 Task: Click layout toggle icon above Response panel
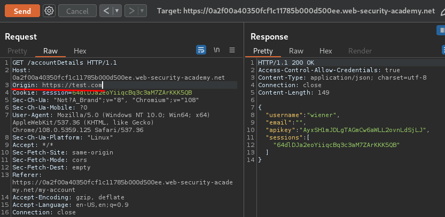(x=441, y=30)
